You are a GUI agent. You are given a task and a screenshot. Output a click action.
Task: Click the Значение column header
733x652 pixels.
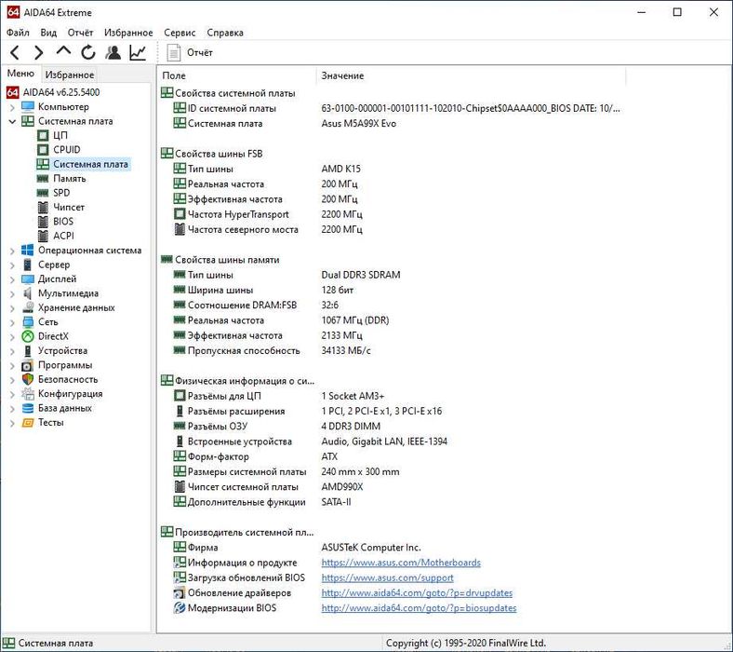(x=472, y=75)
